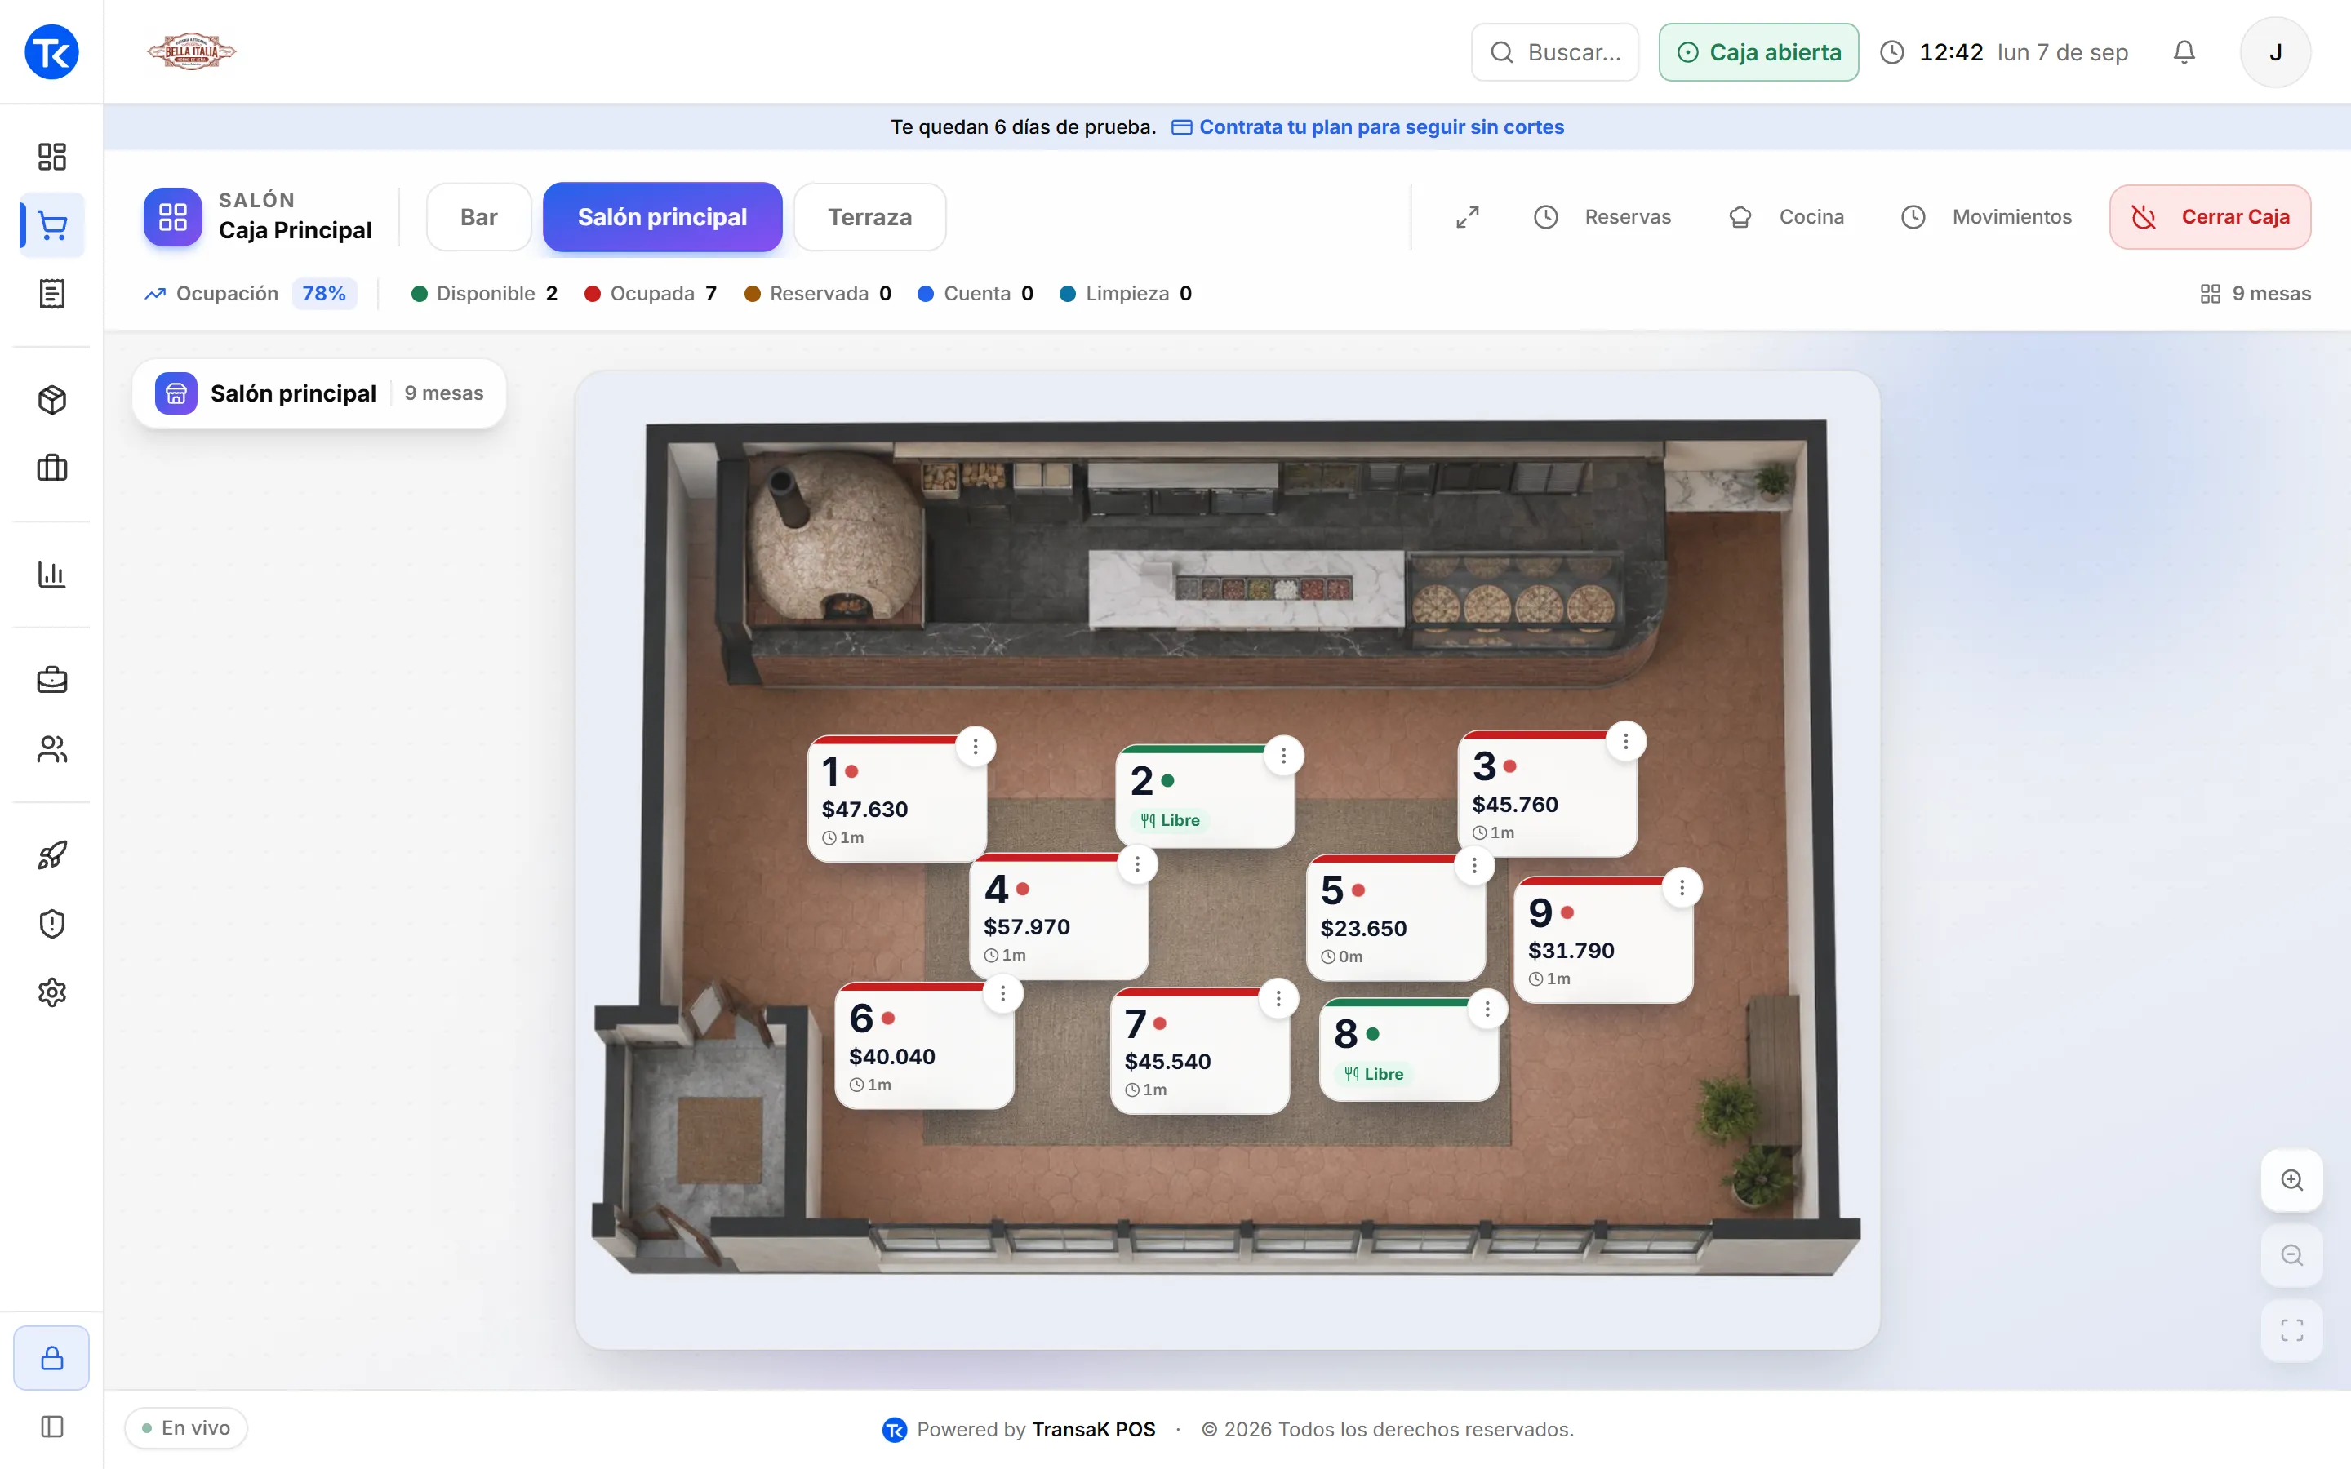
Task: Switch to the Bar tab
Action: point(479,216)
